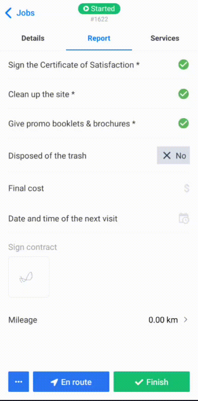Viewport: 198px width, 401px height.
Task: Open the three-dots more options button
Action: 19,382
